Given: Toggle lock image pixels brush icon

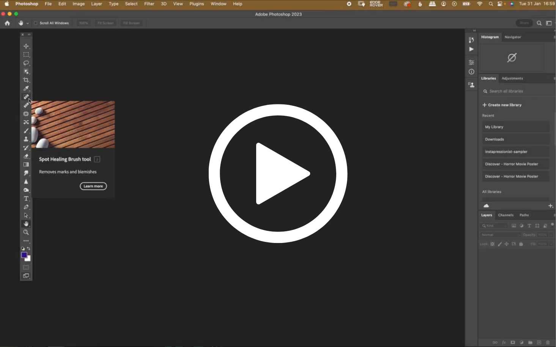Looking at the screenshot, I should pos(499,244).
